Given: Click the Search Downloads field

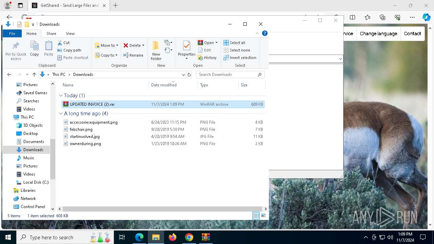Looking at the screenshot, I should 230,75.
